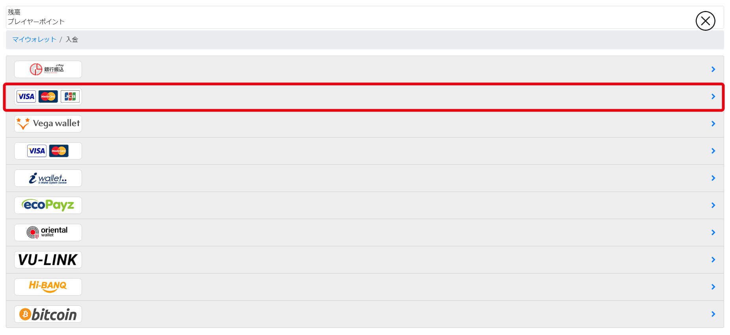This screenshot has width=730, height=335.
Task: Expand the VU-LINK row chevron
Action: coord(713,260)
